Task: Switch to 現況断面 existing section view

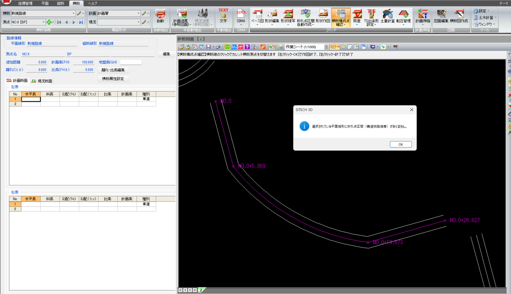Action: point(42,81)
